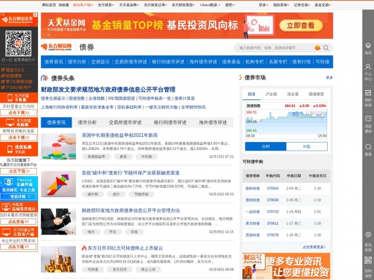Viewport: 374px width, 280px height.
Task: Click the 搜索 magnifier icon in right sidebar
Action: [368, 147]
